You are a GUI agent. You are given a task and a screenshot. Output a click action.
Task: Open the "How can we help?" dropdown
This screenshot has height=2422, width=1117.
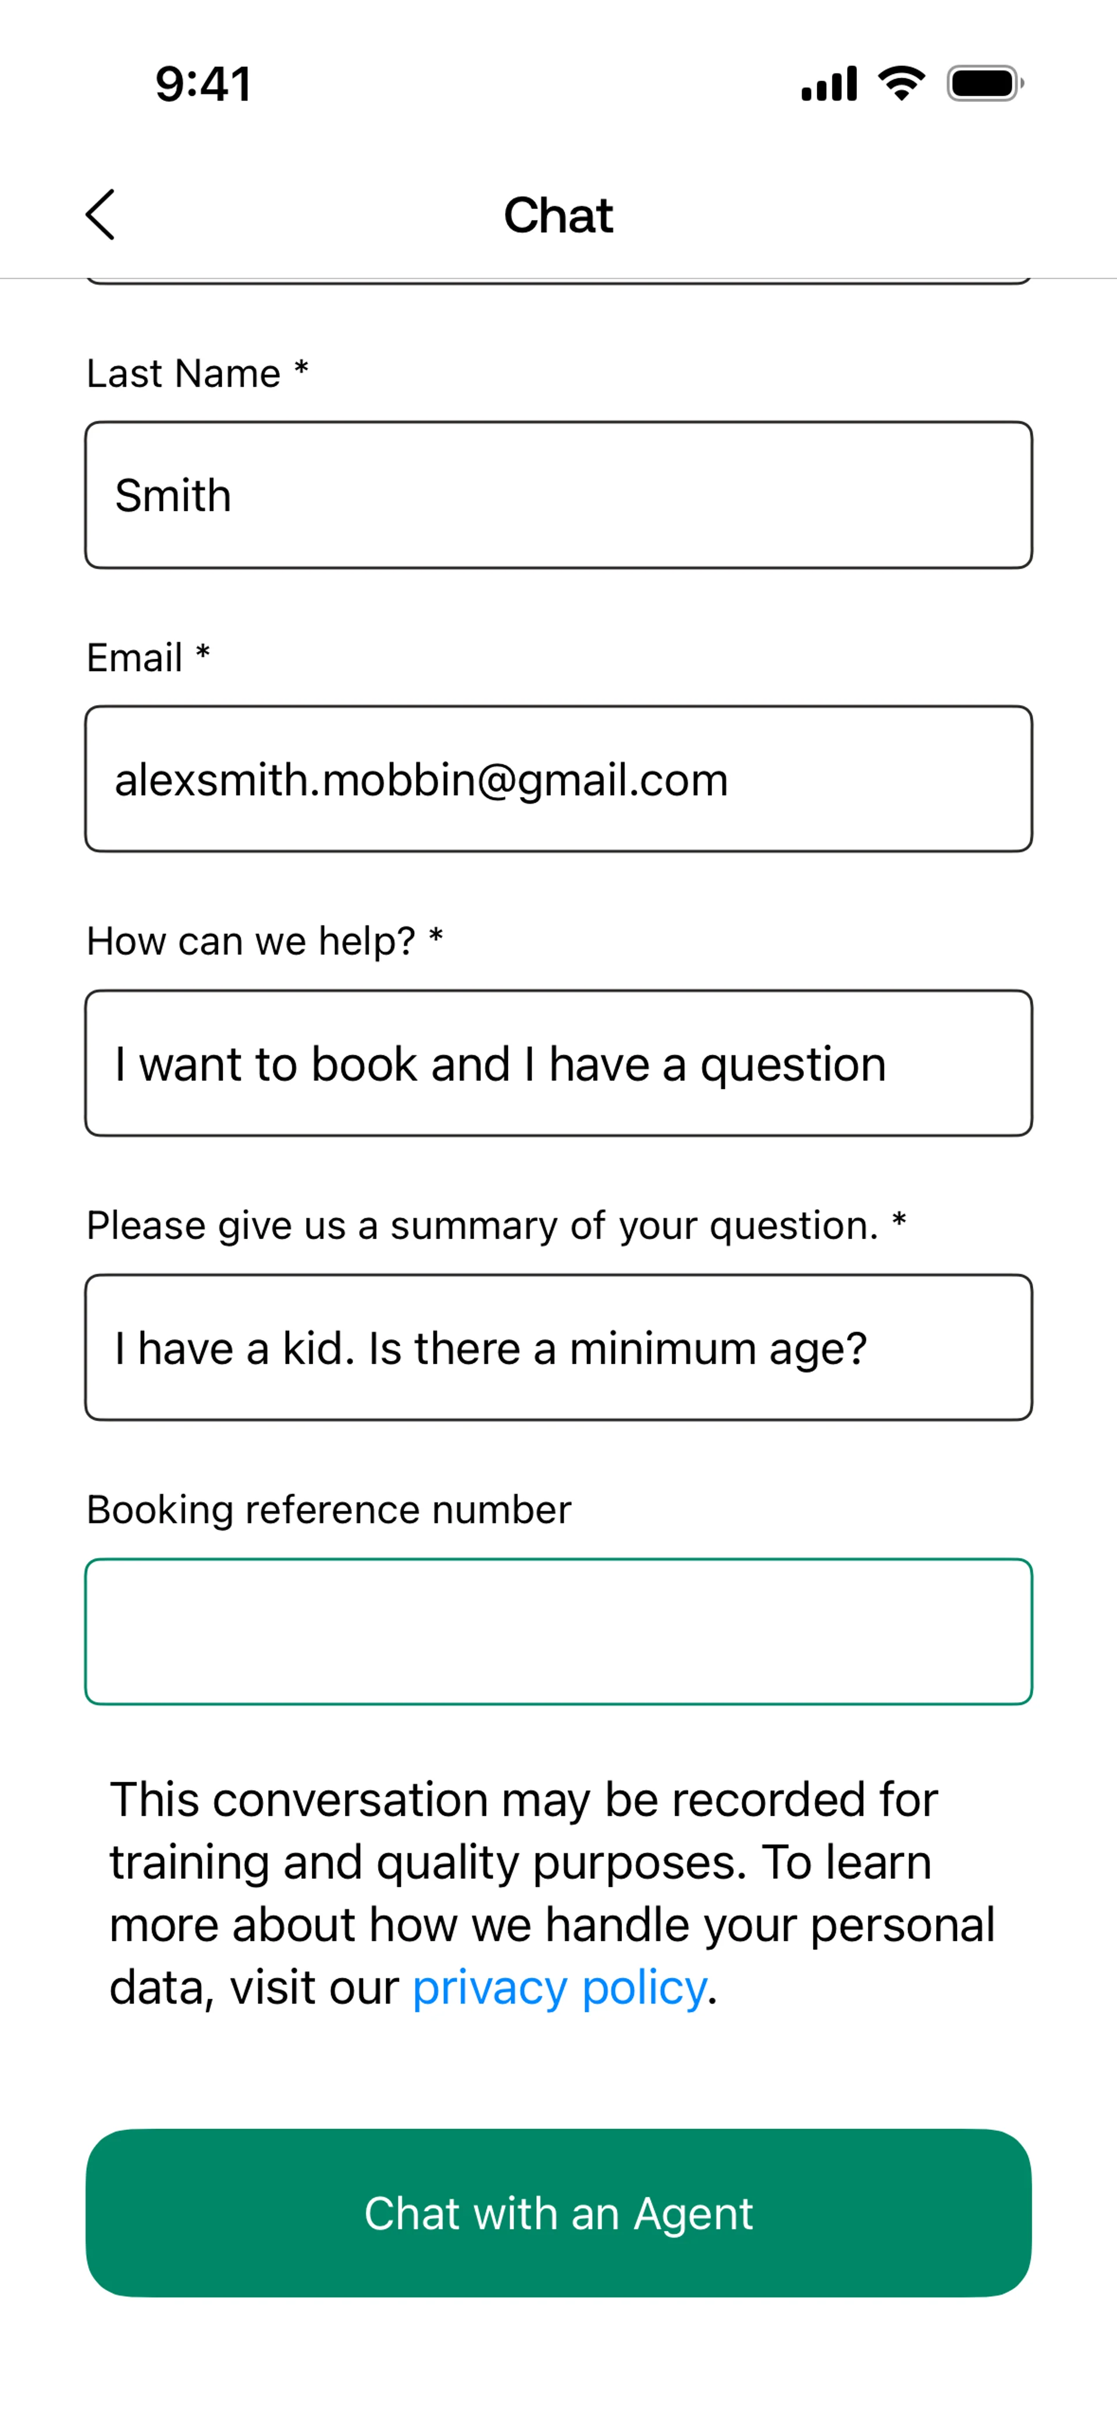558,1063
